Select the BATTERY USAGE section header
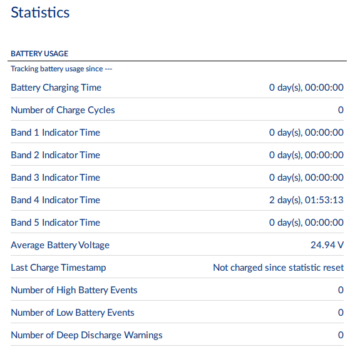This screenshot has height=352, width=360. [x=39, y=54]
